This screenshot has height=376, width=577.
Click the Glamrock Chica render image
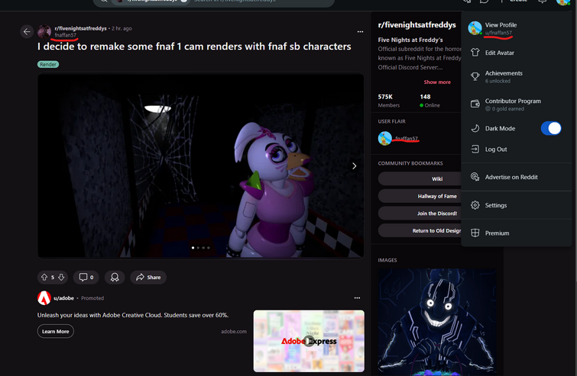(x=201, y=166)
